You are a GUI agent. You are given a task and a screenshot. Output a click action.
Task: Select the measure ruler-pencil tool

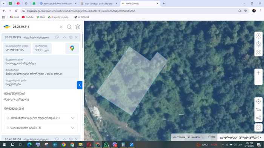[x=258, y=52]
